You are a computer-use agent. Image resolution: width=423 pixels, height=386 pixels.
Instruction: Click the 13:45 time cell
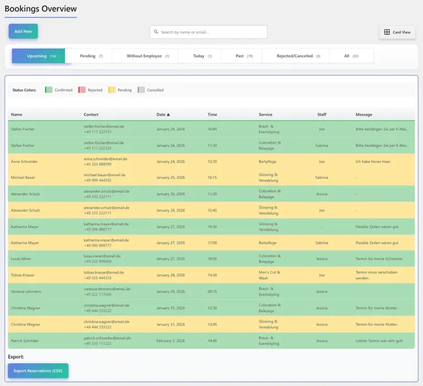(212, 324)
